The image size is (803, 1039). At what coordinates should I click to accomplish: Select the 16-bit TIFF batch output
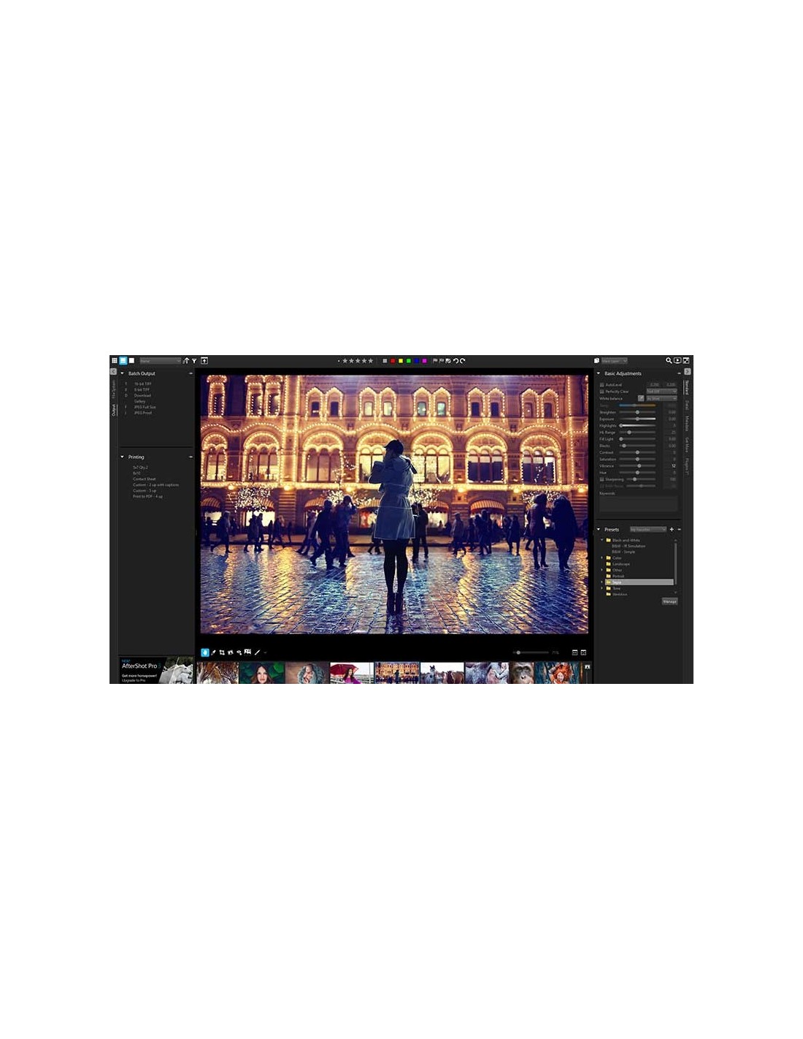click(142, 384)
